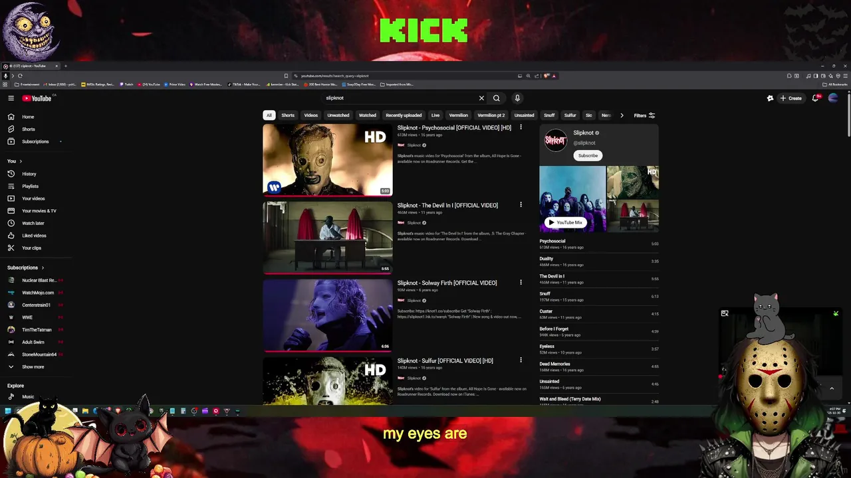Play Duality from the Slipknot track list
The height and width of the screenshot is (478, 851).
[x=599, y=262]
